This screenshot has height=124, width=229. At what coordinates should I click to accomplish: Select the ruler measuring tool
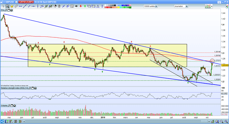pyautogui.click(x=16, y=6)
